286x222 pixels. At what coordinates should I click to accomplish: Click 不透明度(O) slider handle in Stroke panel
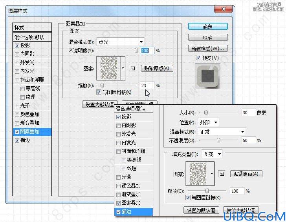click(218, 140)
